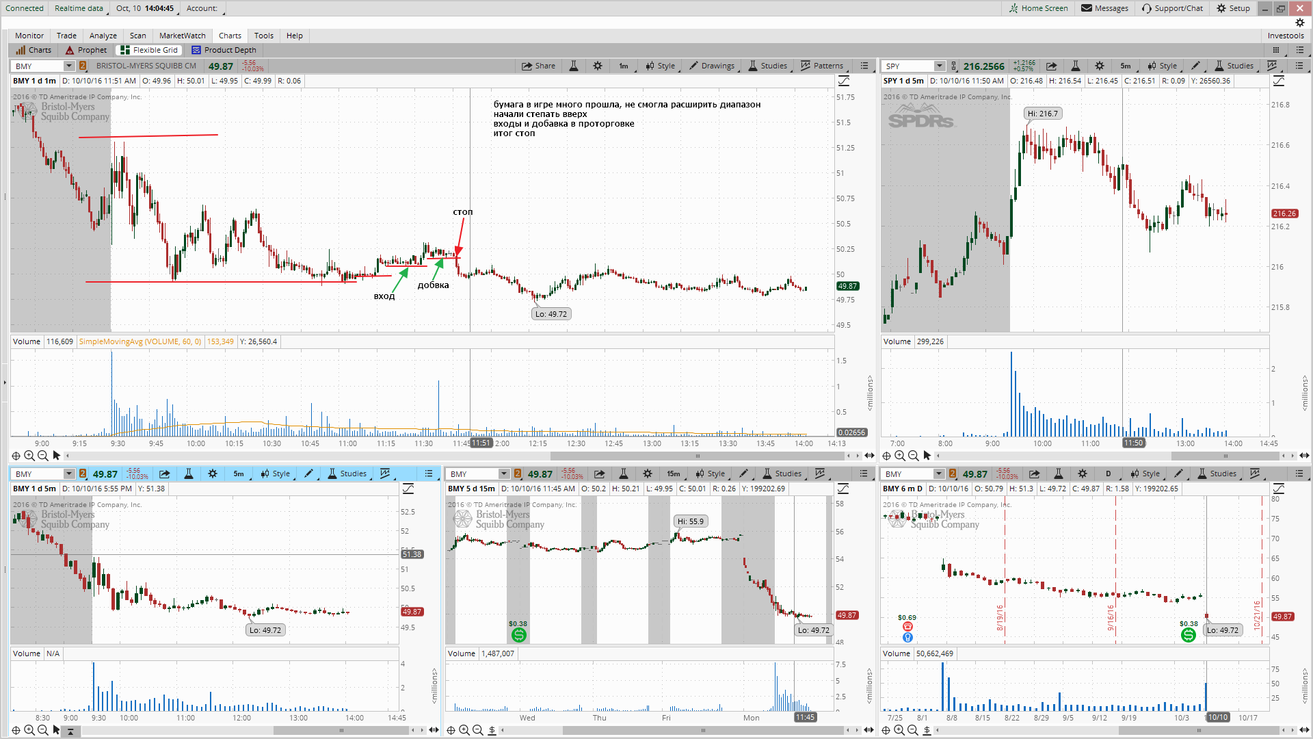Click the horizontal scrollbar under BMY 15m chart
The height and width of the screenshot is (739, 1313).
[703, 730]
